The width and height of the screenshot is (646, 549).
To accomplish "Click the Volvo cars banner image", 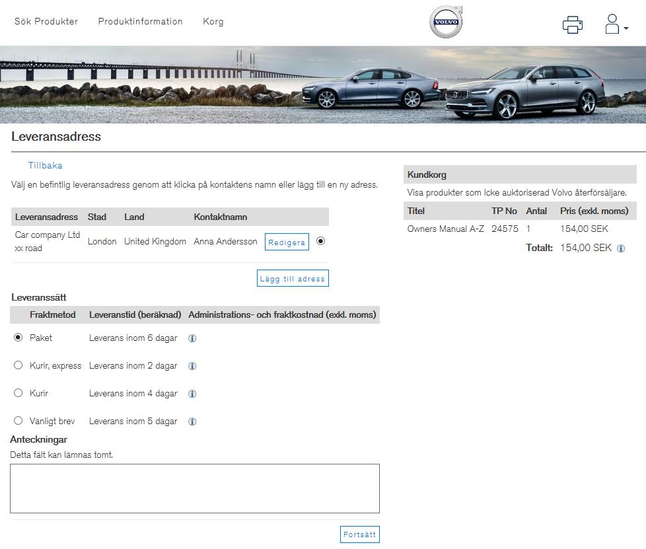I will click(323, 85).
